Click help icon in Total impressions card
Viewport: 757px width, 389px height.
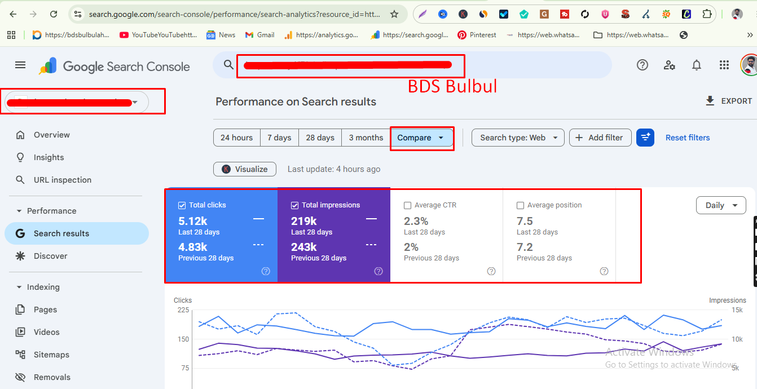point(378,271)
